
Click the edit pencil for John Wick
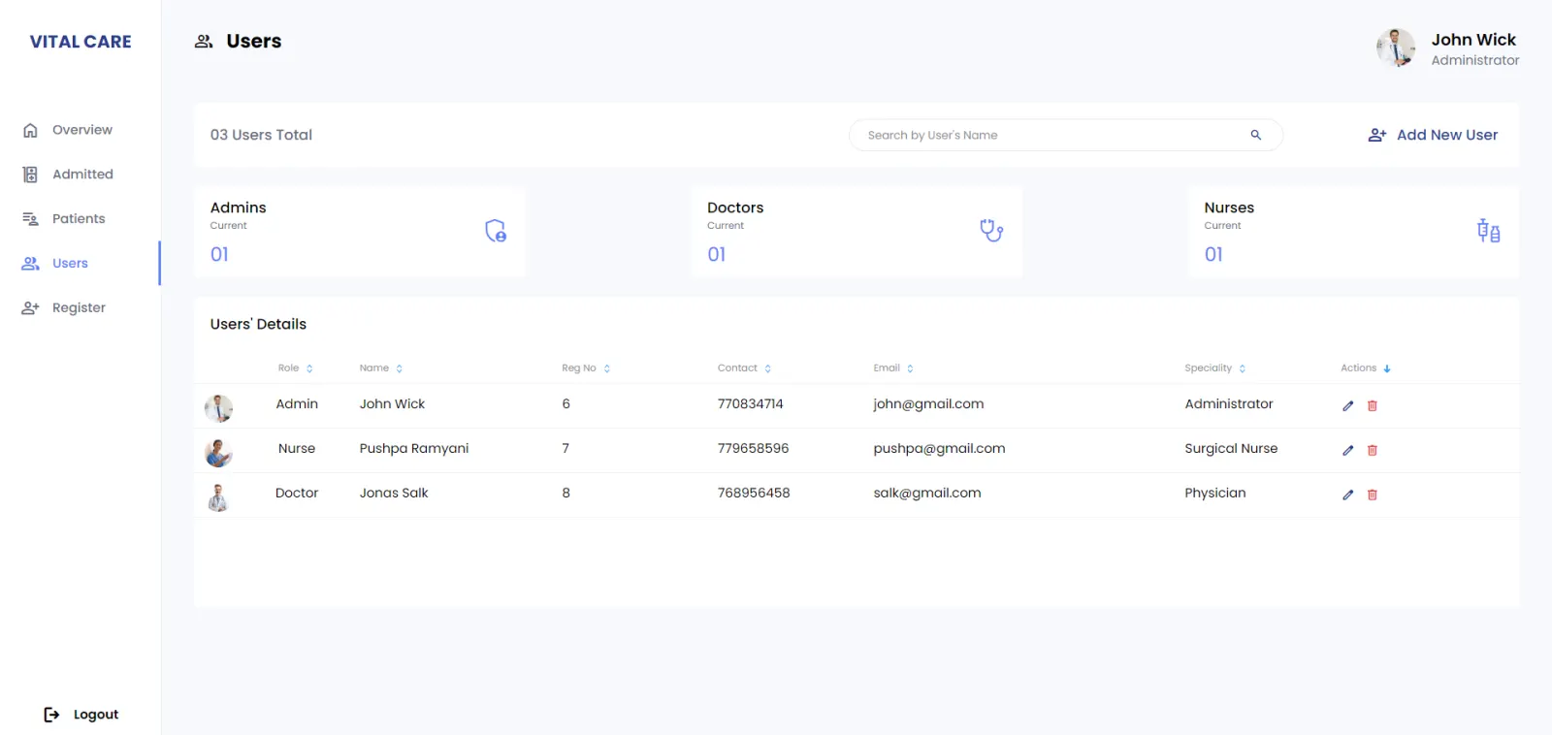point(1347,405)
